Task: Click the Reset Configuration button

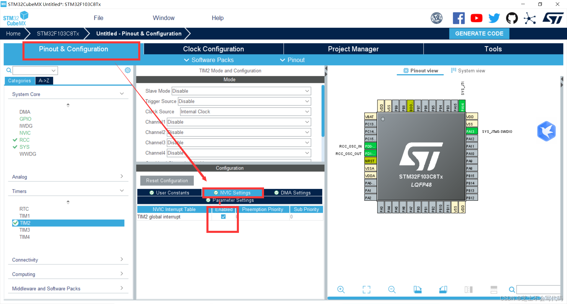Action: coord(167,181)
